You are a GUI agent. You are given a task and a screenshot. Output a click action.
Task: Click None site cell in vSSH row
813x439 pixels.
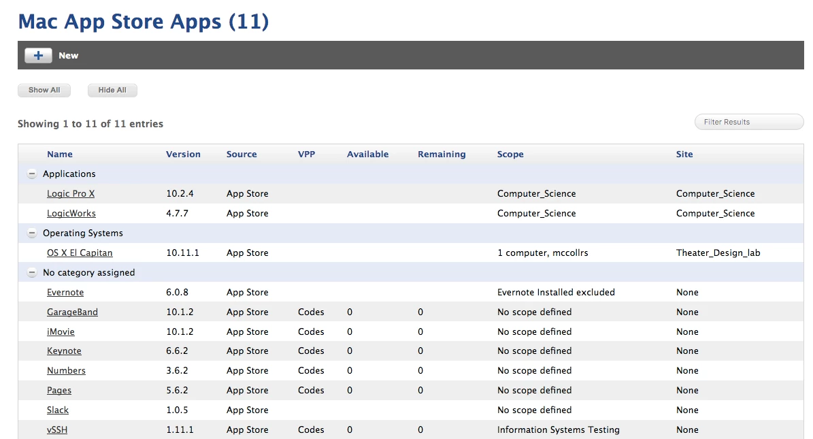pos(688,429)
